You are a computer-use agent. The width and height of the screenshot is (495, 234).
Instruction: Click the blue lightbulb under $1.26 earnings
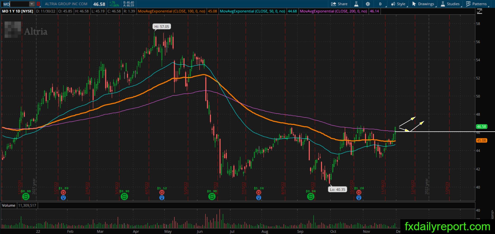click(259, 198)
